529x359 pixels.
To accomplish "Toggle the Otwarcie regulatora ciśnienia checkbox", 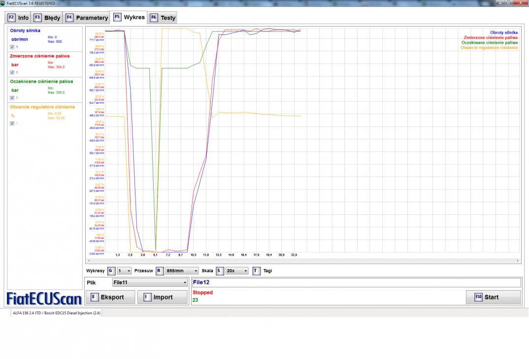I will click(x=12, y=123).
